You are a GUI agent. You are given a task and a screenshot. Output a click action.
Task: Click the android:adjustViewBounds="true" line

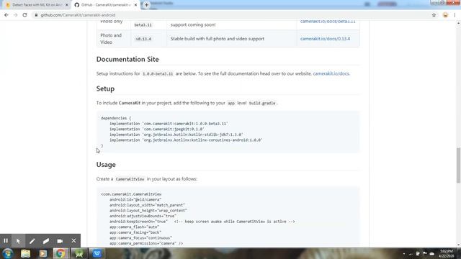click(143, 216)
